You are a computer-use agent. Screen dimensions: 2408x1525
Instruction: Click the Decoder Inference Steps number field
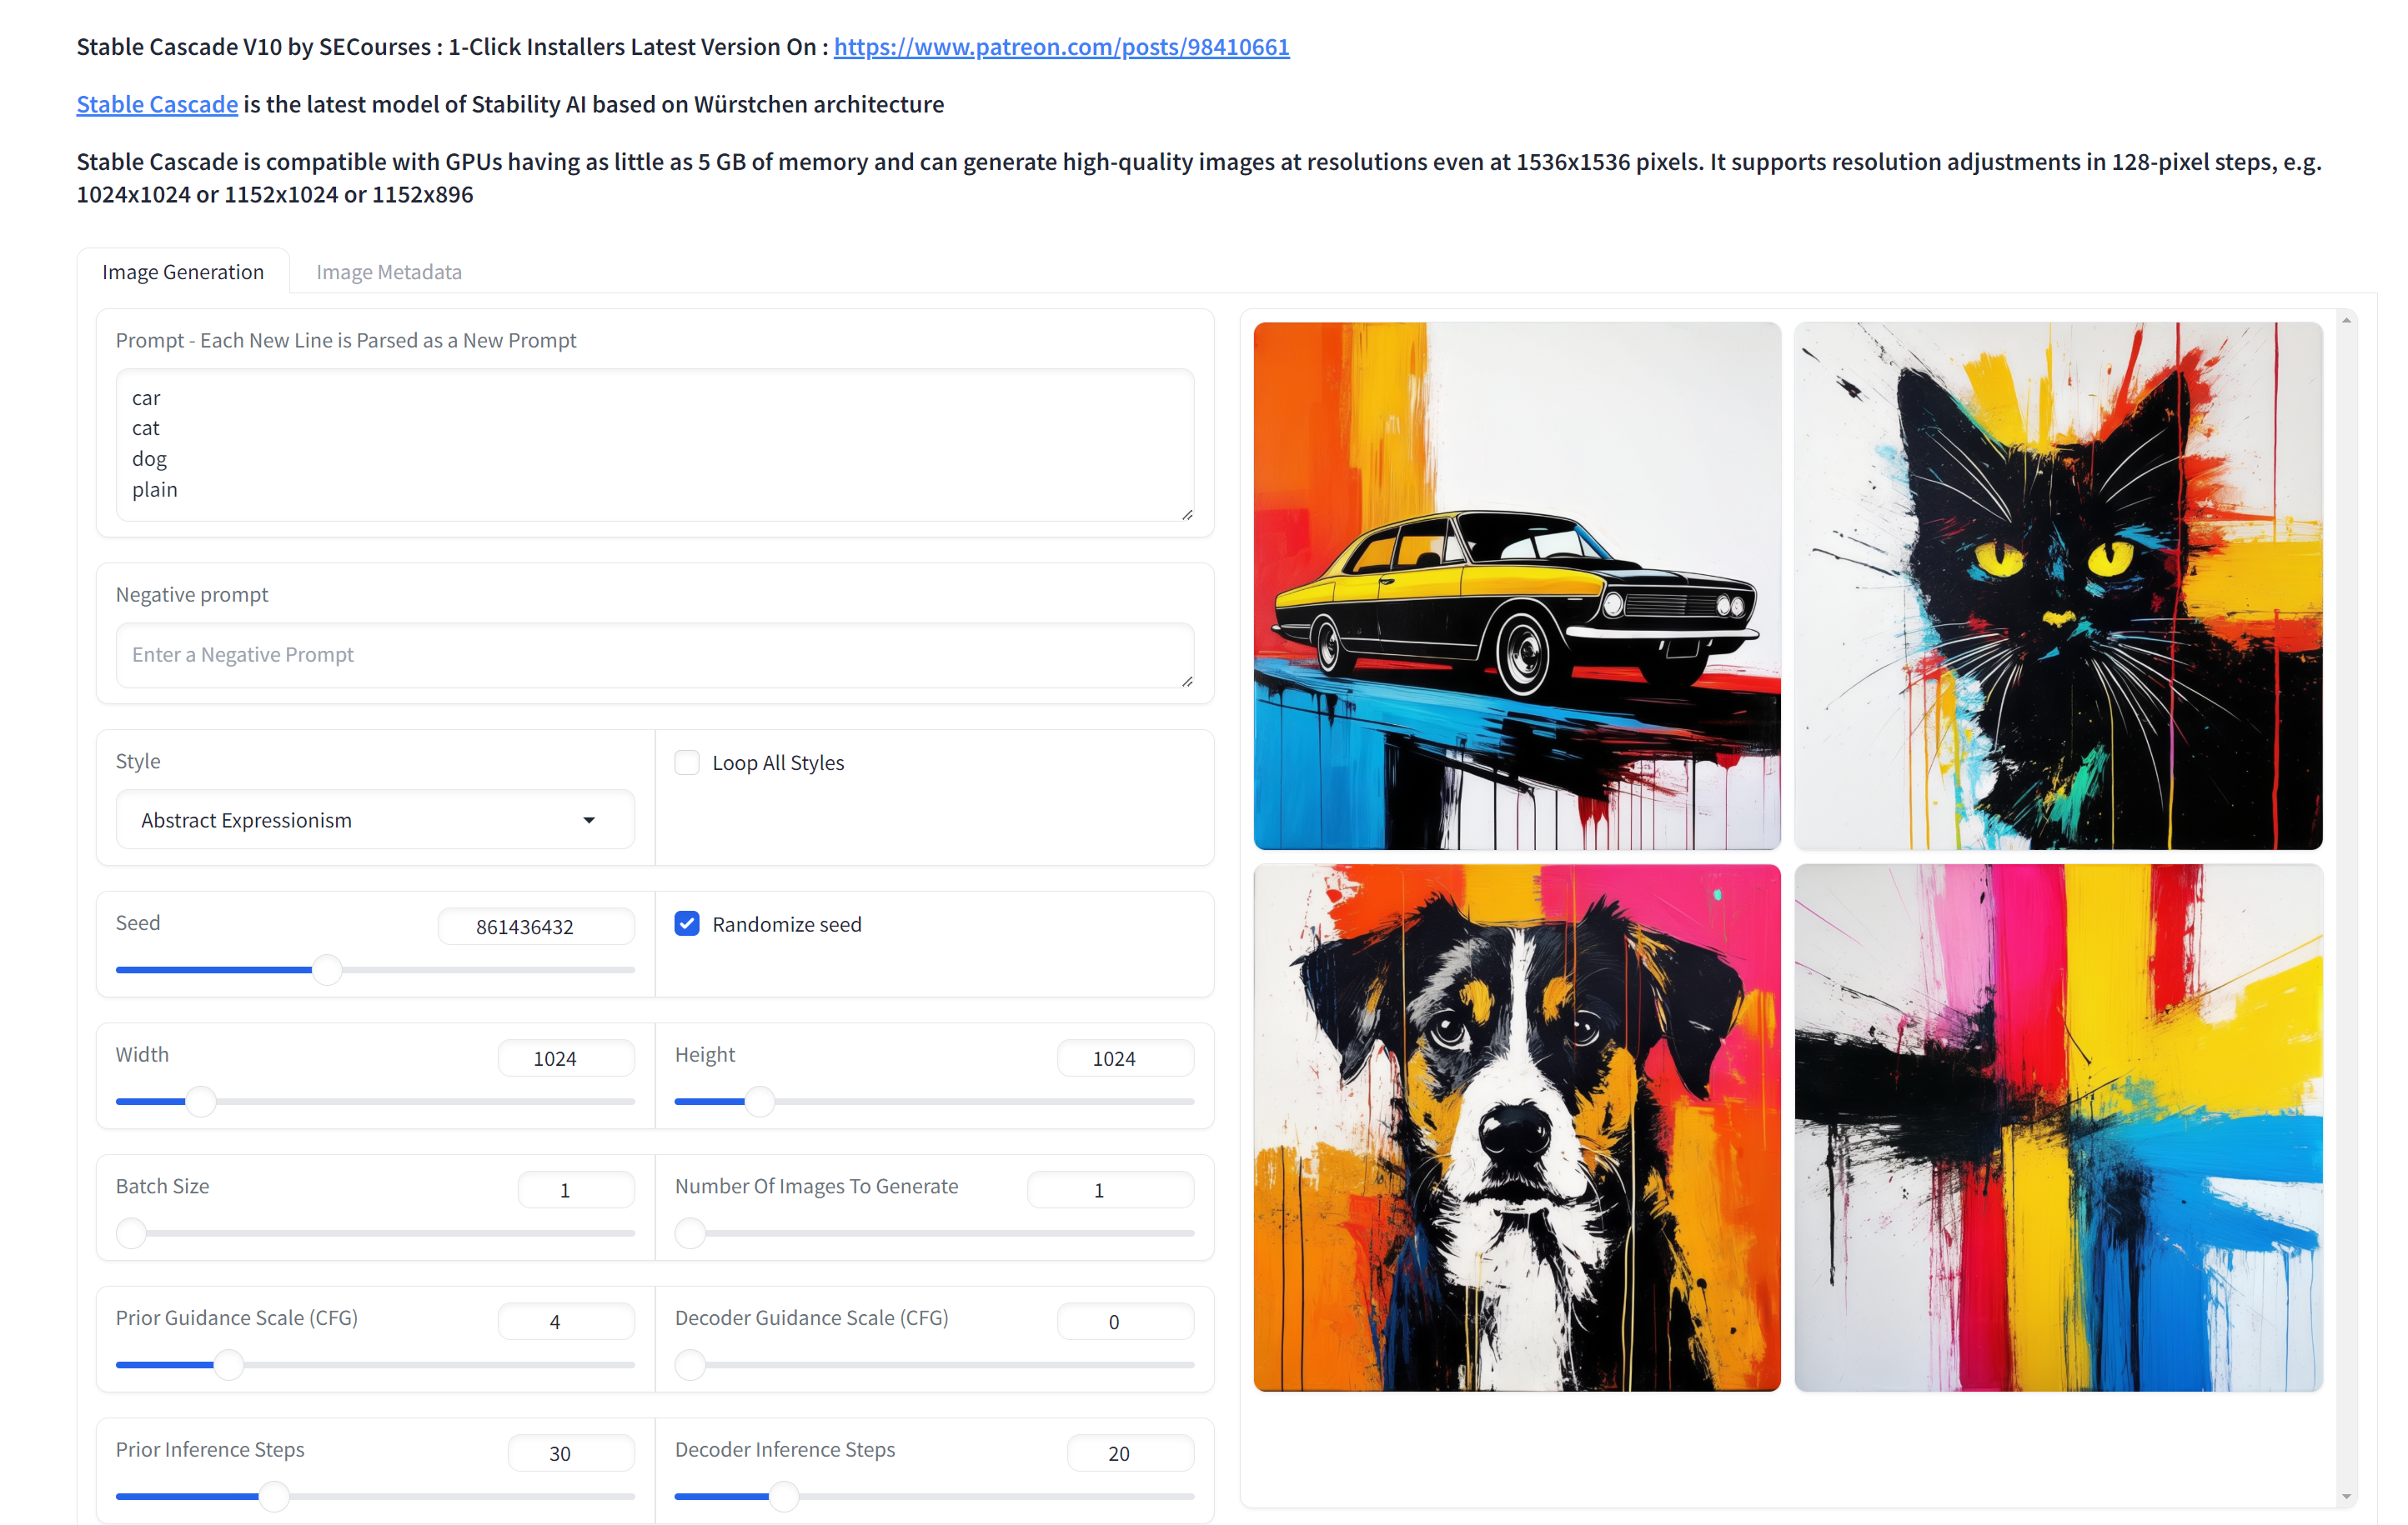(x=1129, y=1453)
